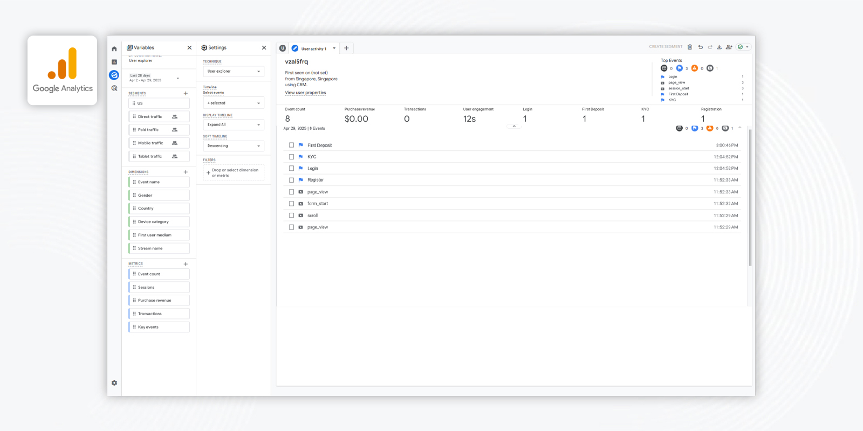Select the Event name dimension chip

159,182
